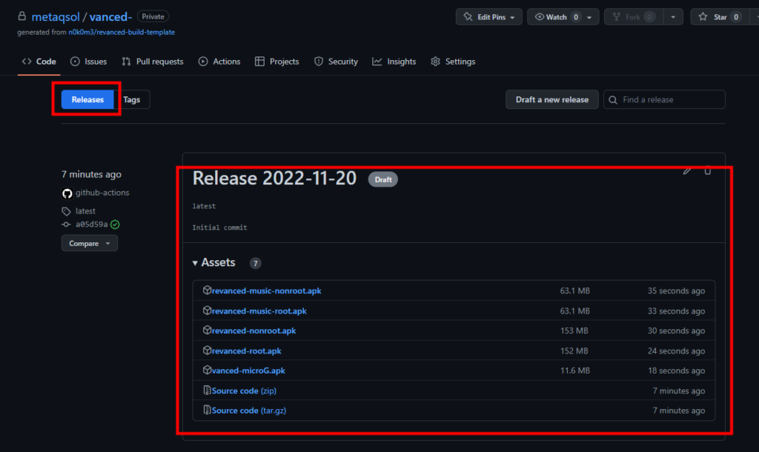Click the green commit verified check icon

coord(116,225)
